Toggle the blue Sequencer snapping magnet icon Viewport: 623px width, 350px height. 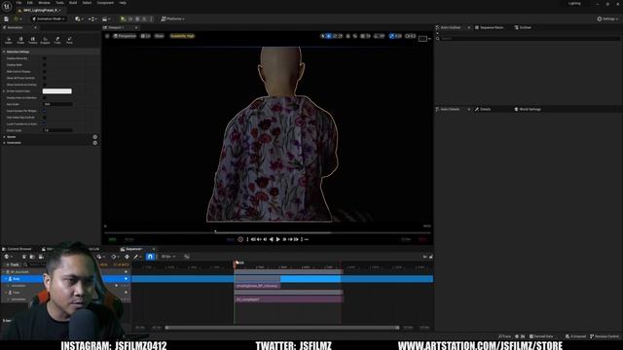[150, 257]
